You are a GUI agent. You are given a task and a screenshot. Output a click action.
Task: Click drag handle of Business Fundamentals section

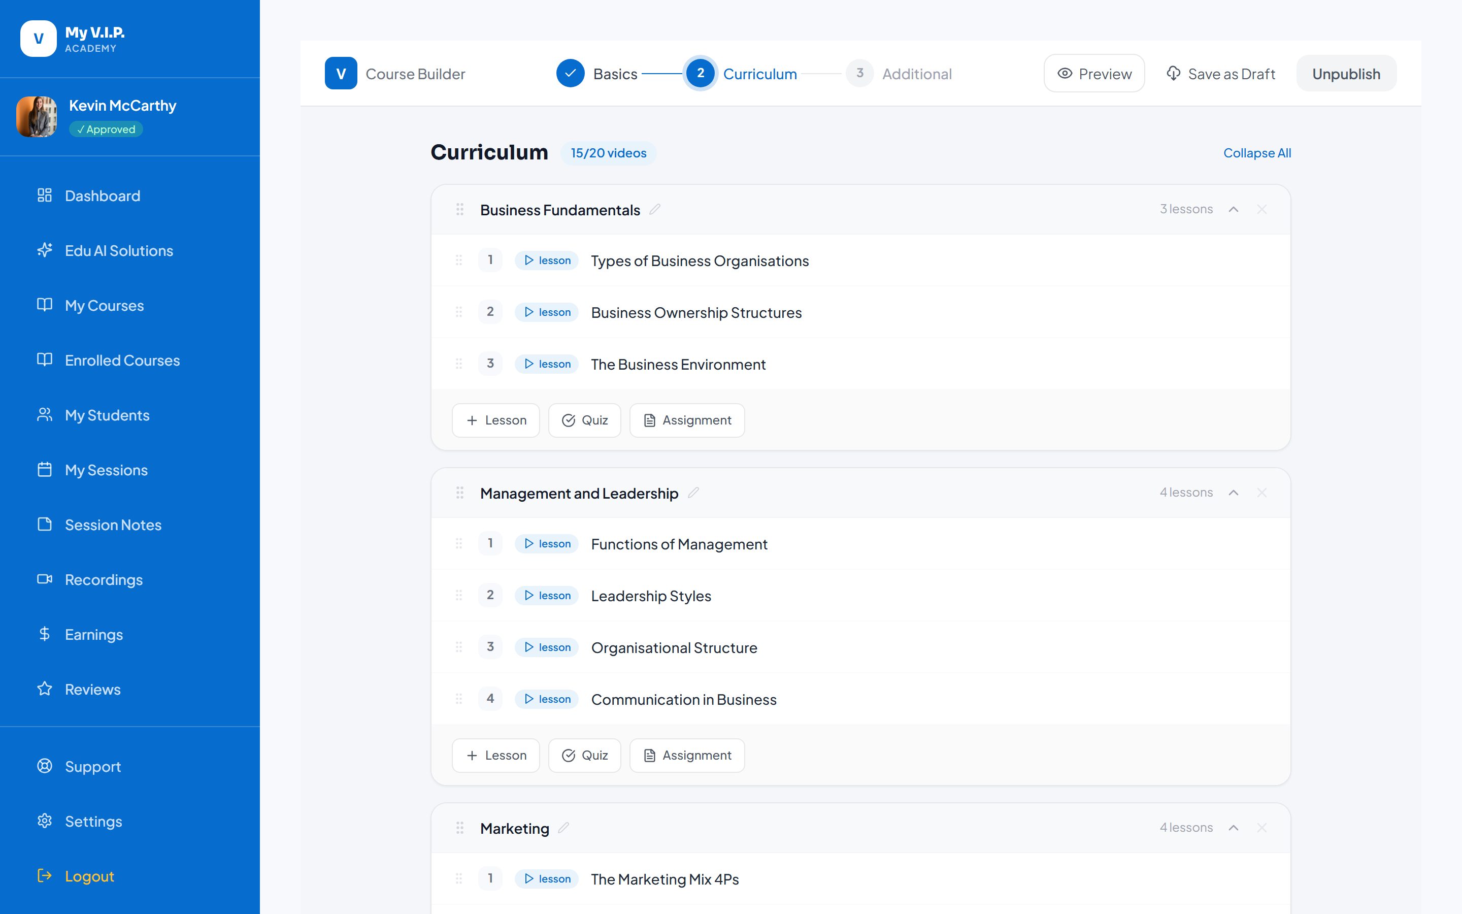click(460, 209)
